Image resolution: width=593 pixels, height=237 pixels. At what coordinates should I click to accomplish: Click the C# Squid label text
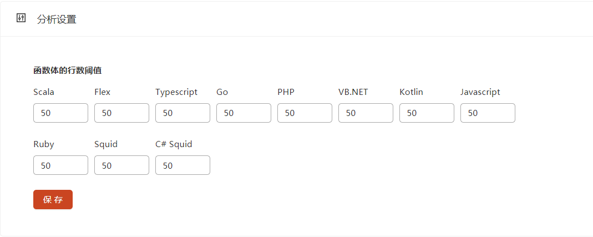point(174,144)
